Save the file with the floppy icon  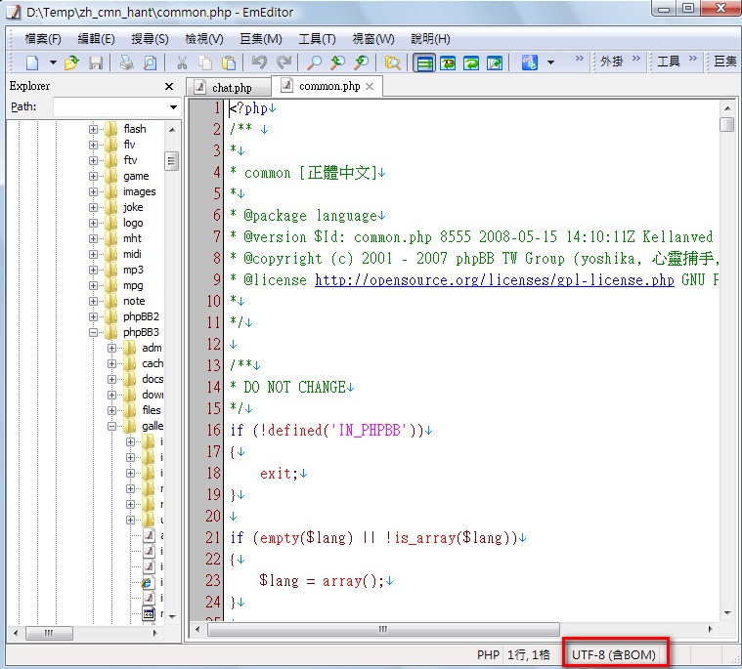[96, 63]
